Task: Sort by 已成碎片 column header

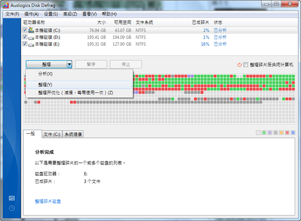Action: [193, 23]
